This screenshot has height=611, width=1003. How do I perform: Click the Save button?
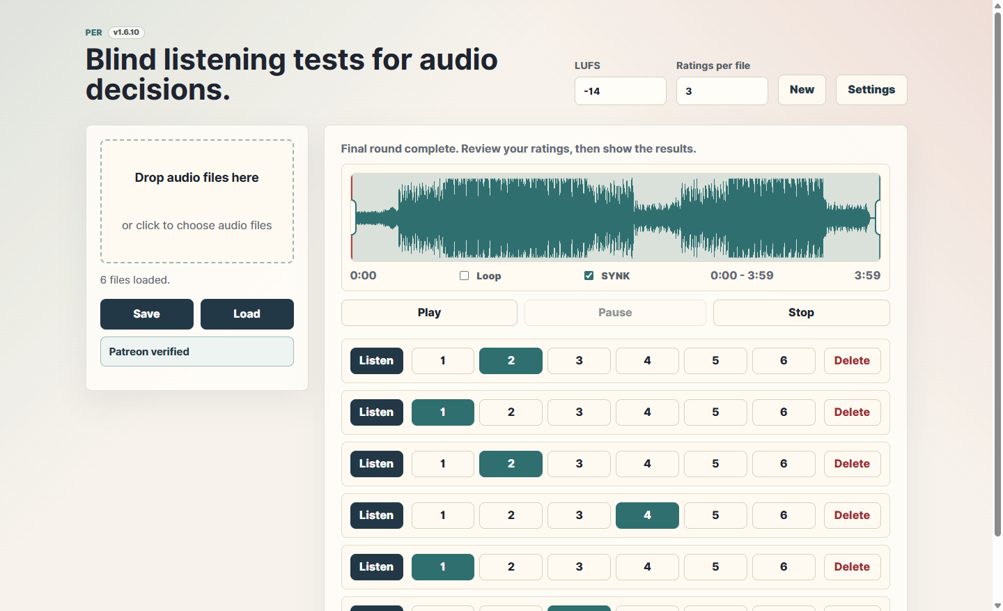pyautogui.click(x=147, y=314)
